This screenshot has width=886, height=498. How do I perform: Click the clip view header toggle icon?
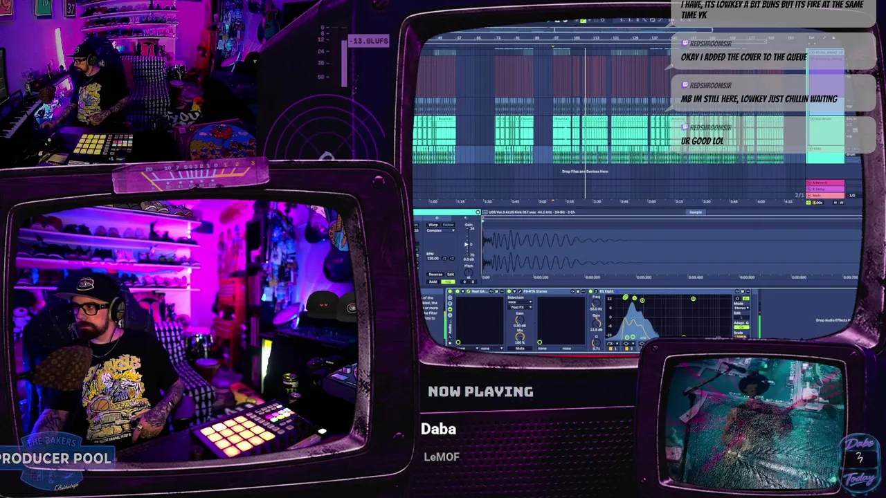pyautogui.click(x=478, y=212)
